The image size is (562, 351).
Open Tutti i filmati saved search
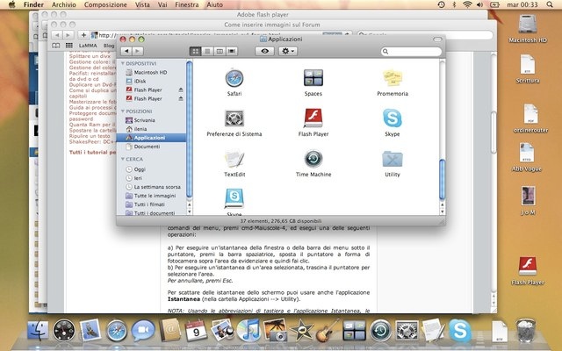(x=151, y=204)
